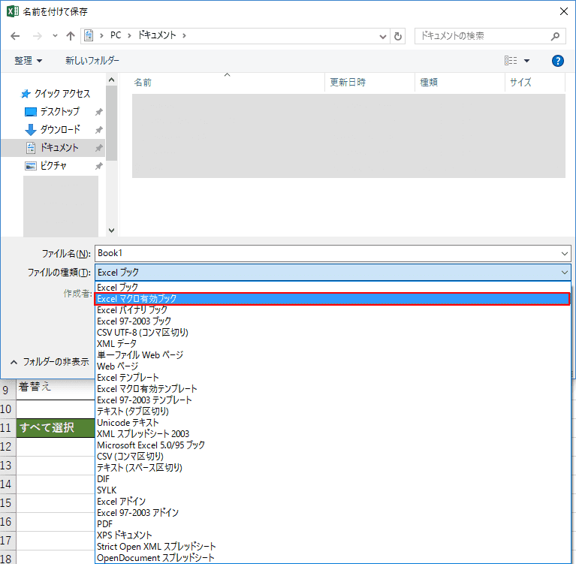Go back with the left arrow
The width and height of the screenshot is (576, 564).
(x=15, y=36)
